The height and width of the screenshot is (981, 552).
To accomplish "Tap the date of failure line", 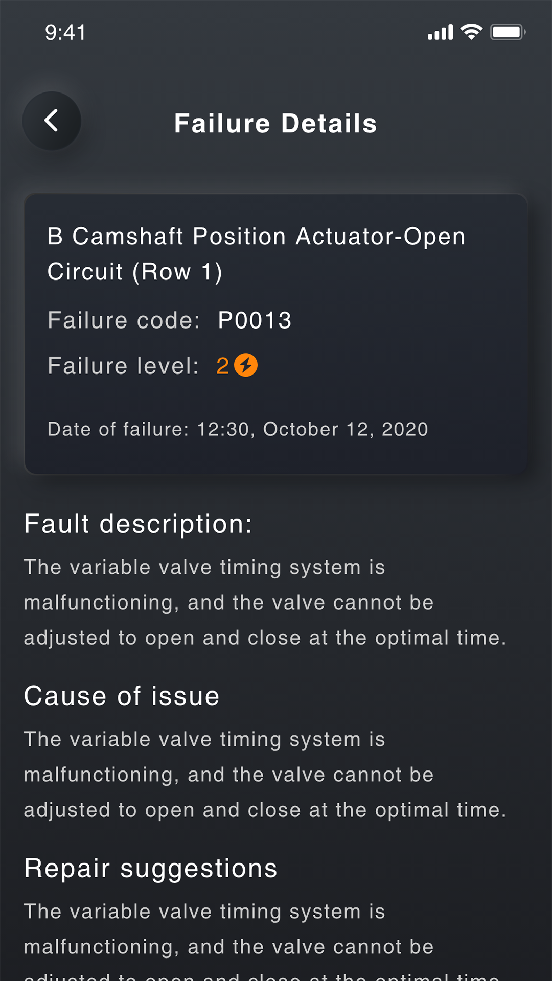I will (238, 429).
